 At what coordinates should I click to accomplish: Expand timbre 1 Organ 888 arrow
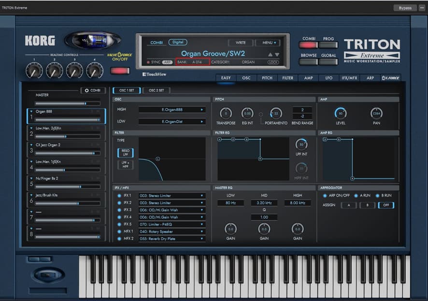pos(31,112)
